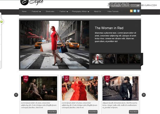160x114 pixels.
Task: Click the 12 Aug date badge
Action: (26, 79)
